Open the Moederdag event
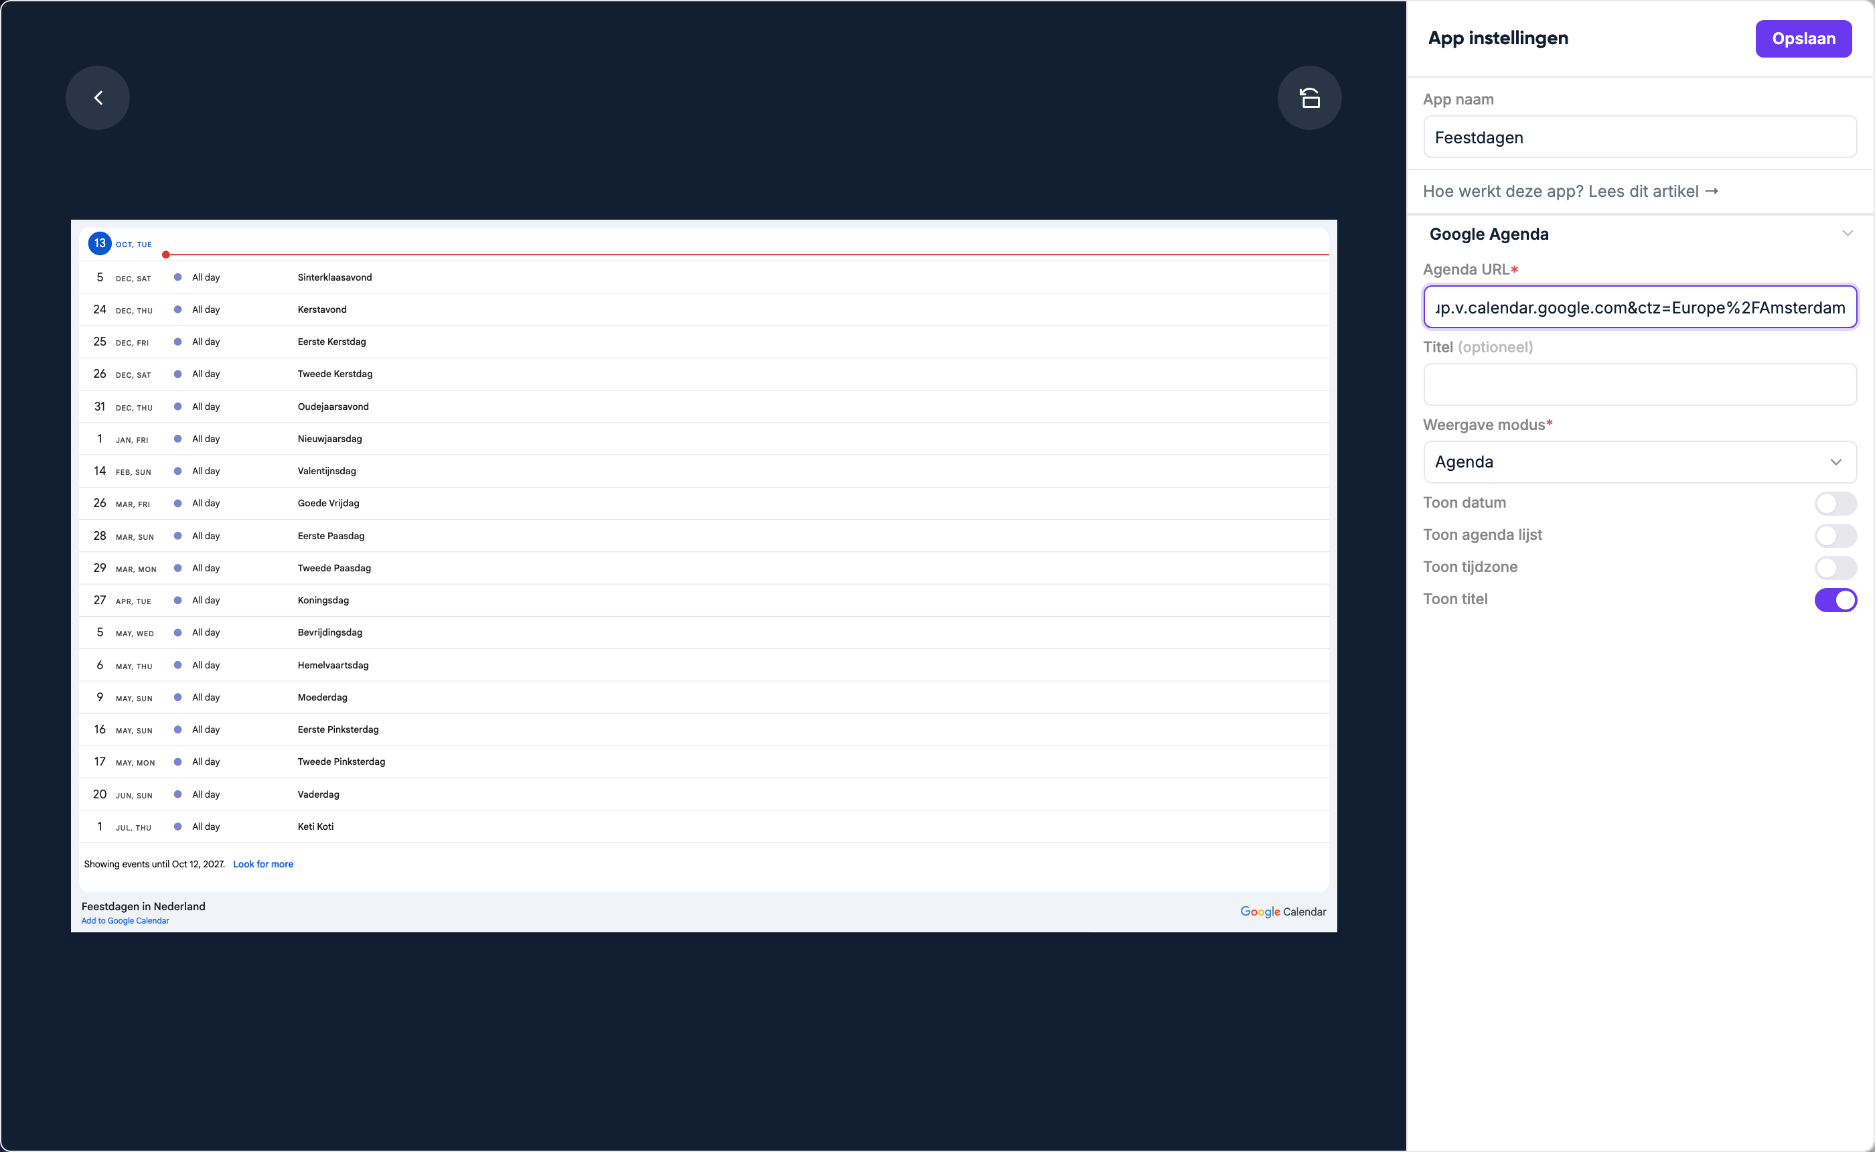Screen dimensions: 1875x1152 pos(322,697)
